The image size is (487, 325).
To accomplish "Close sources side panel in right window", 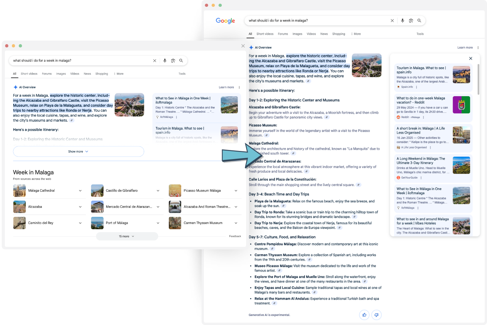I will coord(471,58).
